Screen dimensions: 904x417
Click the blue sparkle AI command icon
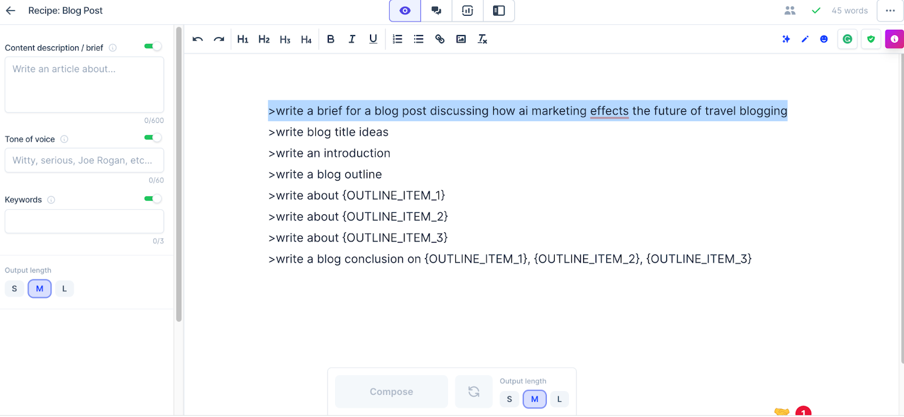tap(786, 39)
